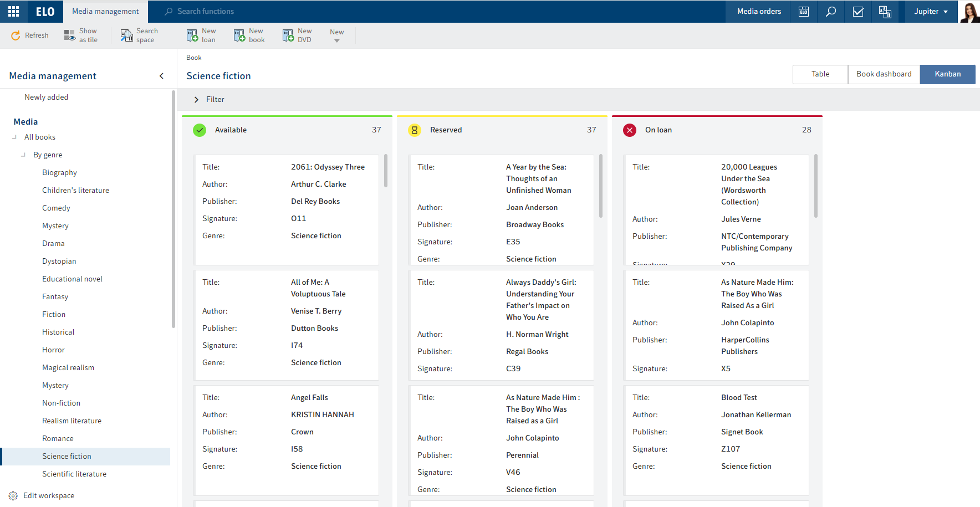Open the Media orders tab
The width and height of the screenshot is (980, 507).
[759, 11]
